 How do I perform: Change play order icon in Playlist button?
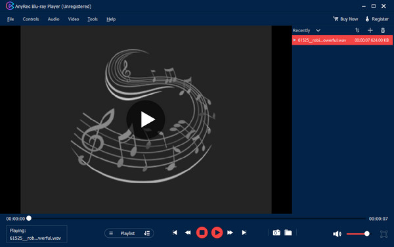146,233
